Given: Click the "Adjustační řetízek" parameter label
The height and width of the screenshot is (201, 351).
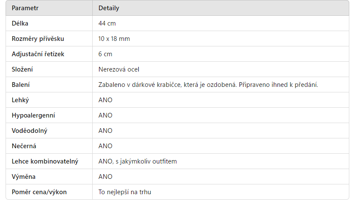Looking at the screenshot, I should point(38,54).
